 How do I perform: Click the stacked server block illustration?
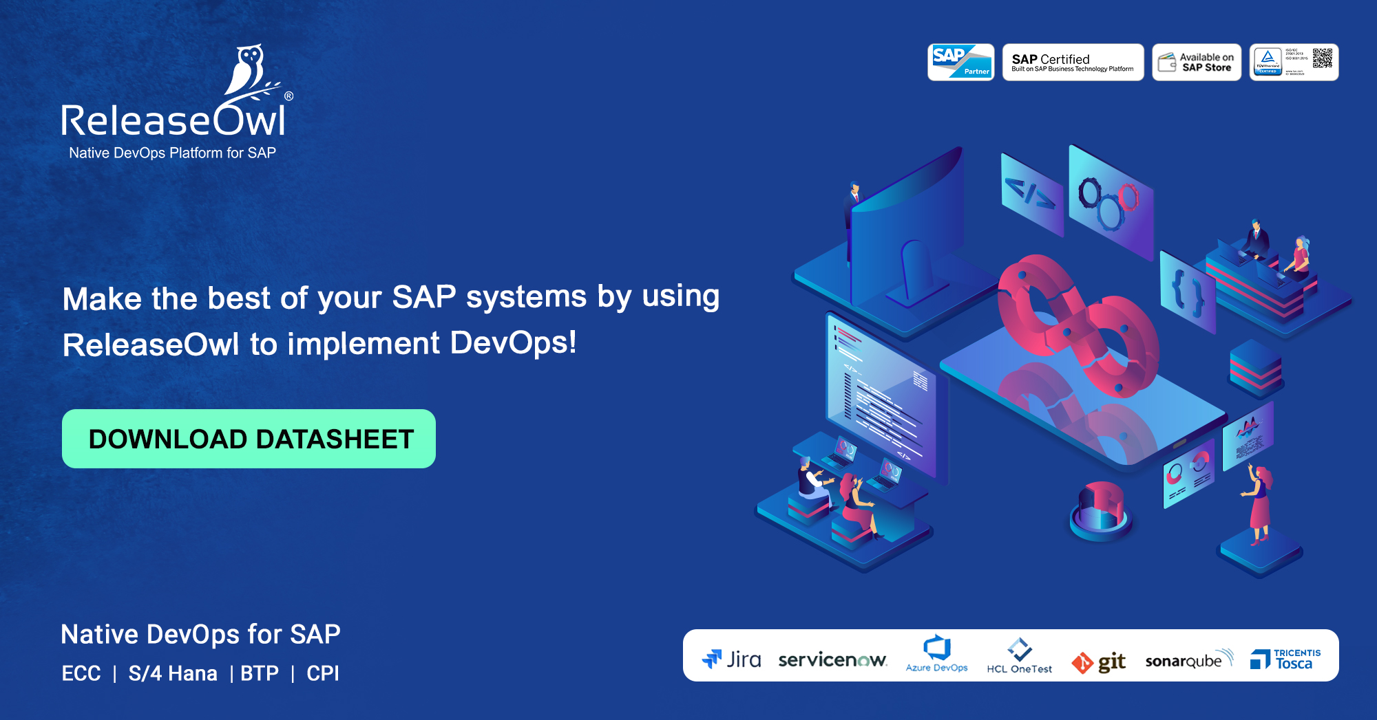[x=1256, y=369]
